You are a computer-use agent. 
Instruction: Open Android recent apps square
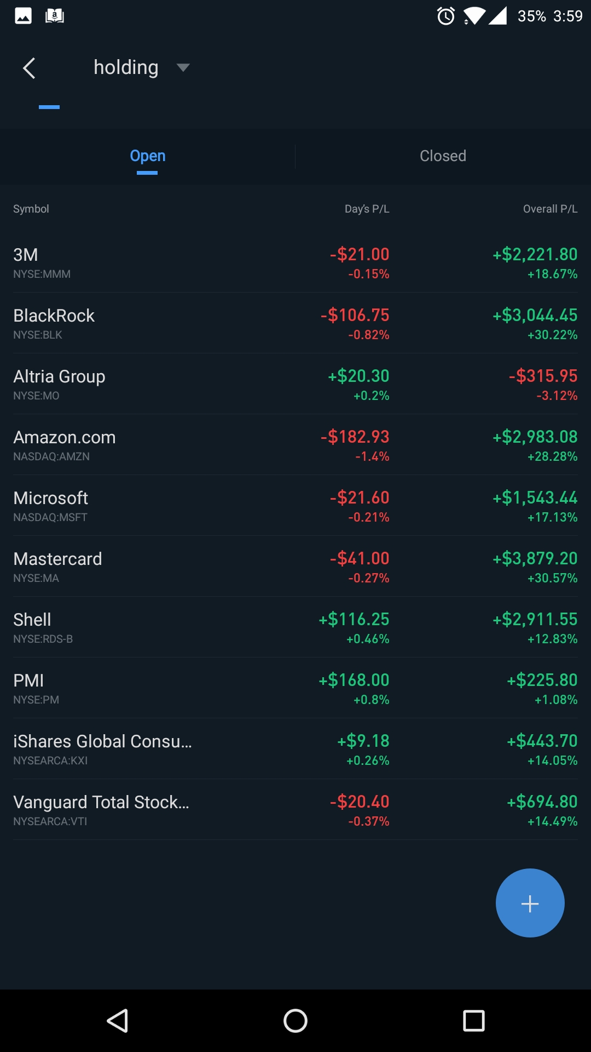(474, 1021)
